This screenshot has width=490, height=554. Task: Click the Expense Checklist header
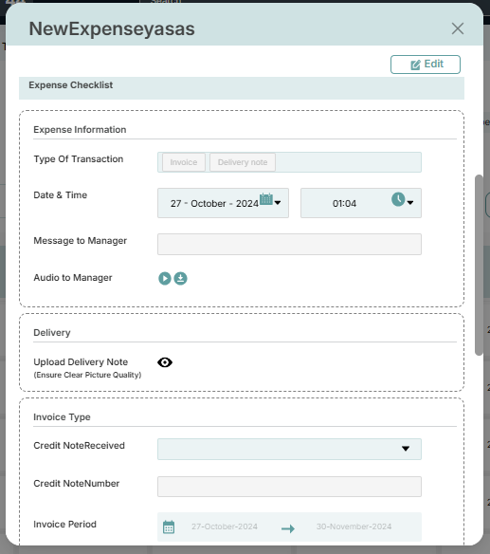(242, 88)
